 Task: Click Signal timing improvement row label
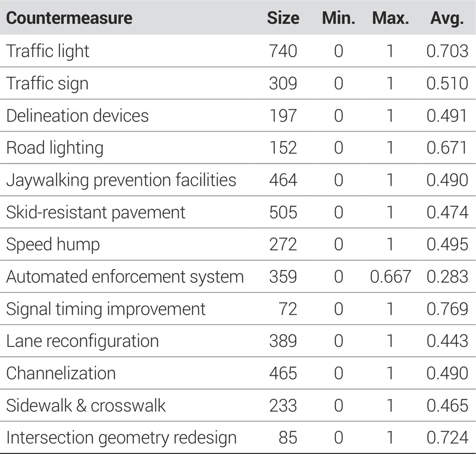click(106, 309)
